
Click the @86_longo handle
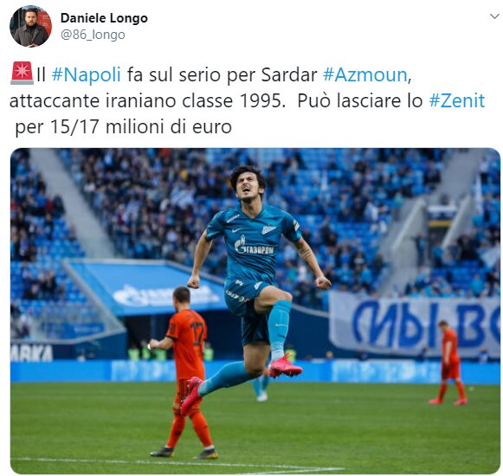point(93,35)
